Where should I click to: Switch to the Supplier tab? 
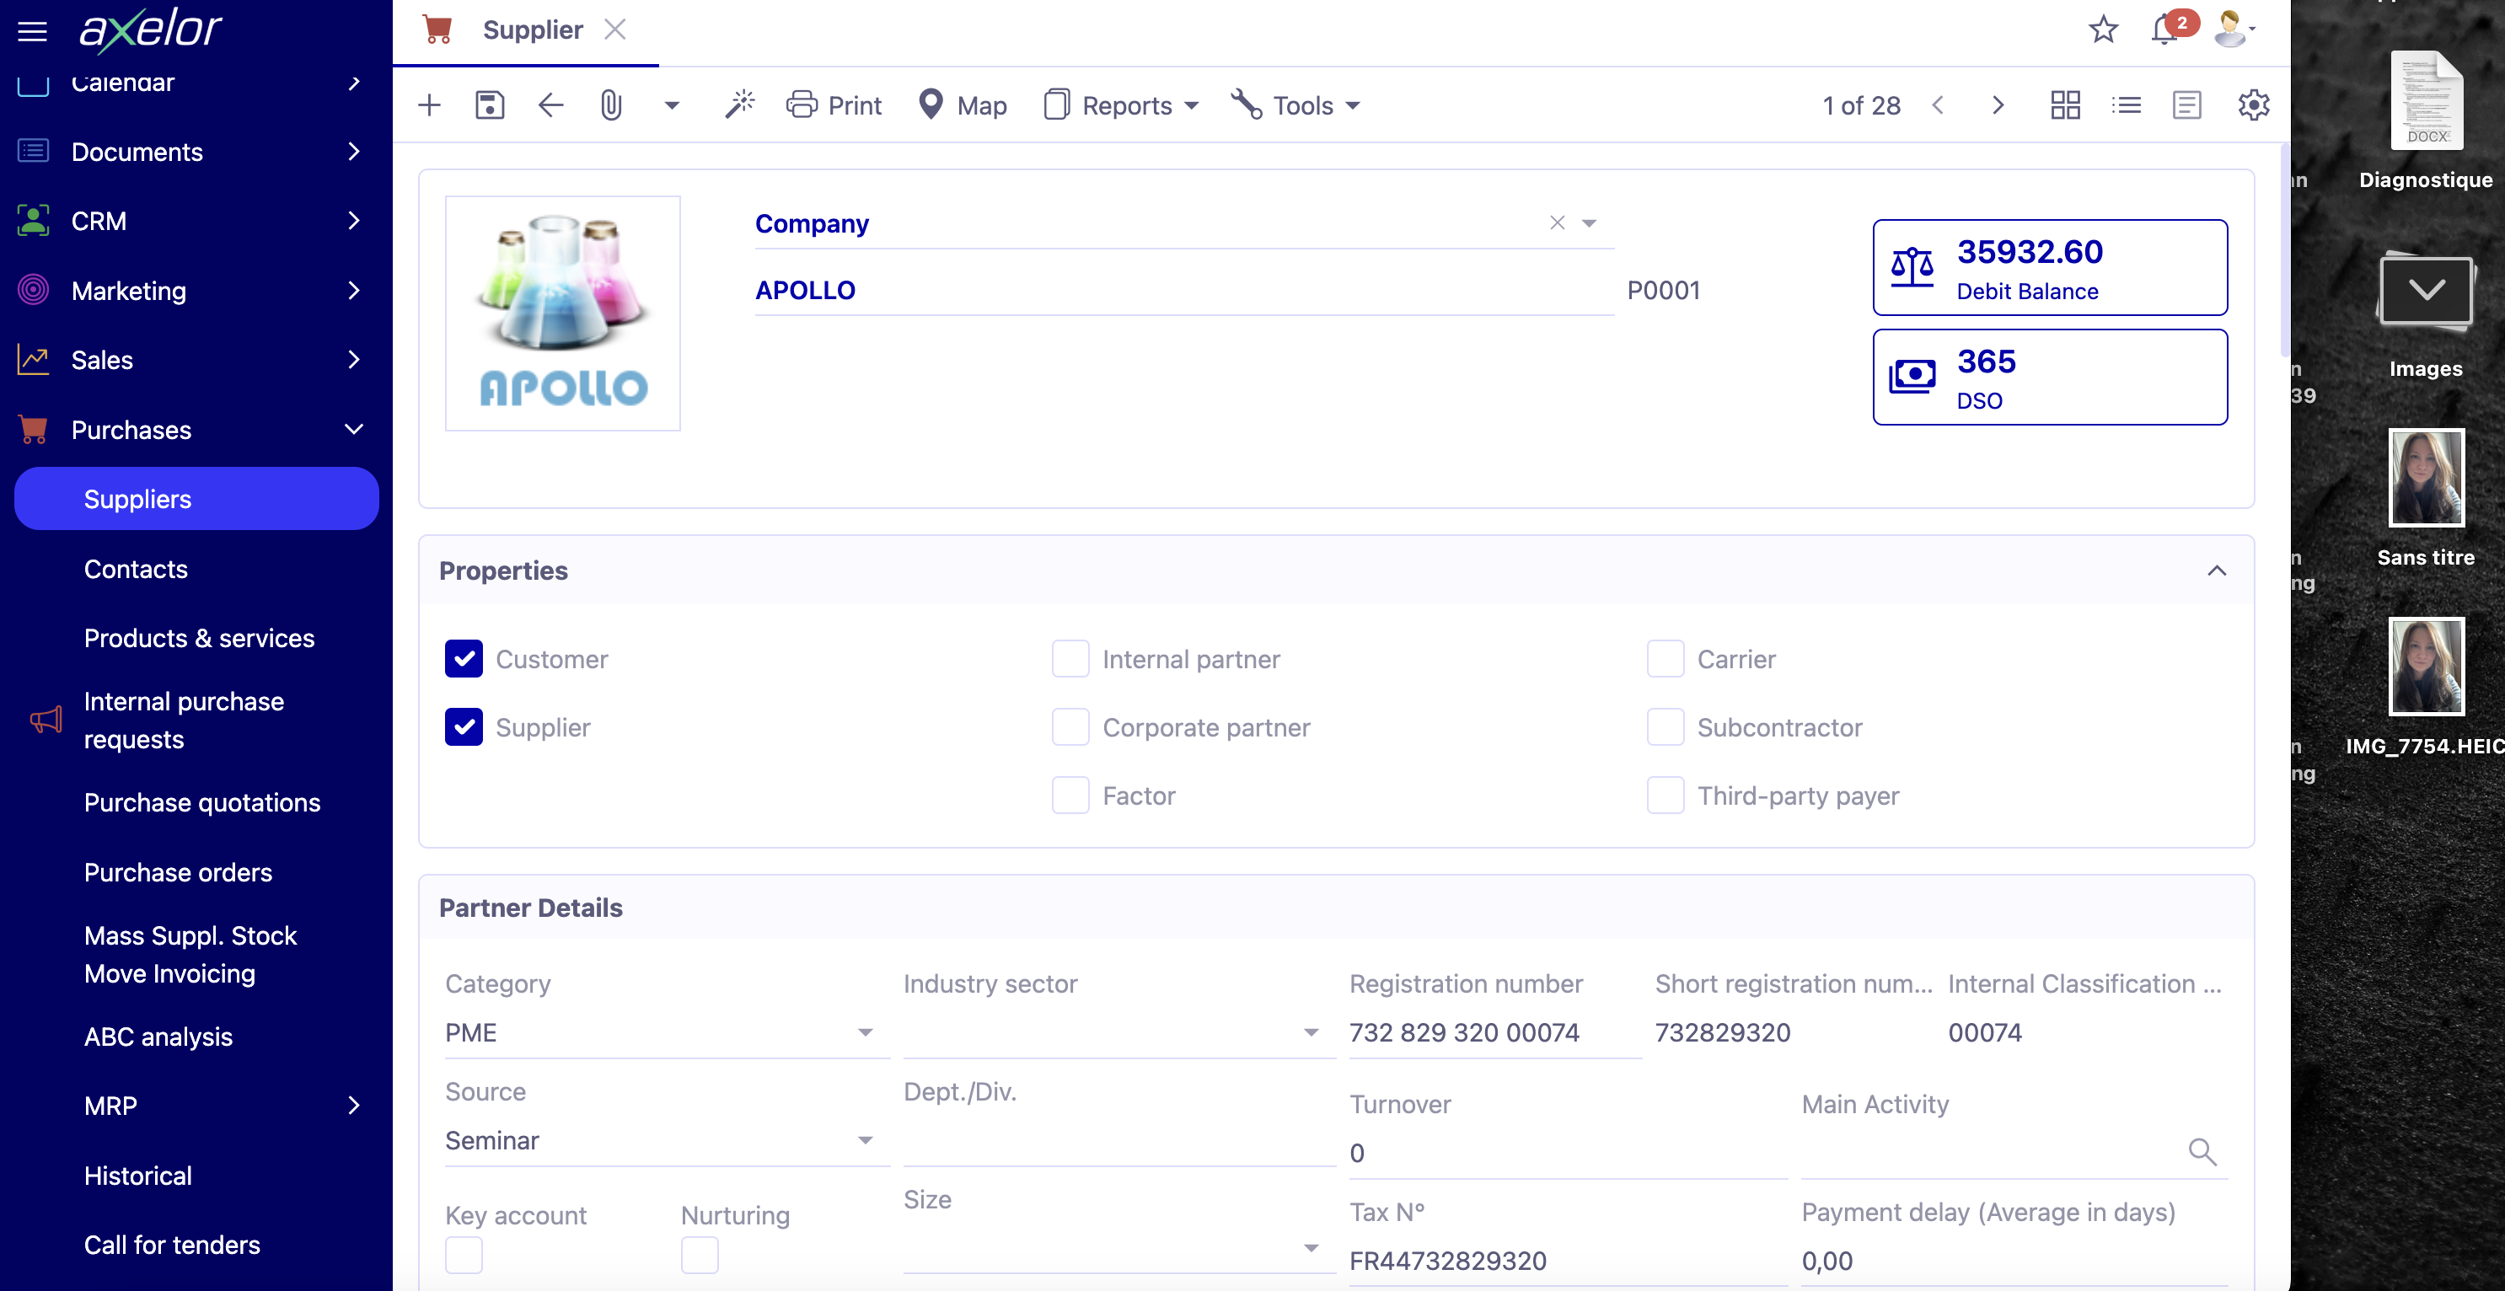533,29
